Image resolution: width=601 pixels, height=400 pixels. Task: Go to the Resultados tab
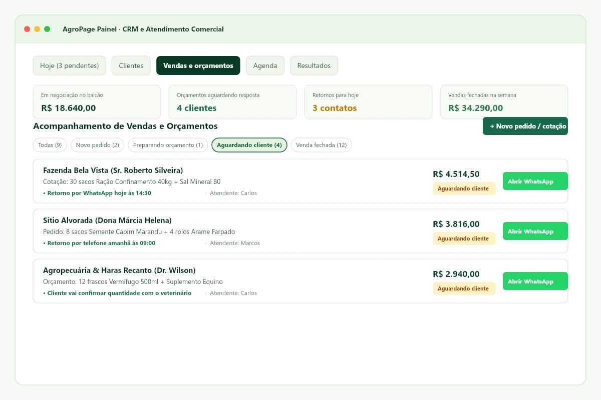pyautogui.click(x=314, y=65)
